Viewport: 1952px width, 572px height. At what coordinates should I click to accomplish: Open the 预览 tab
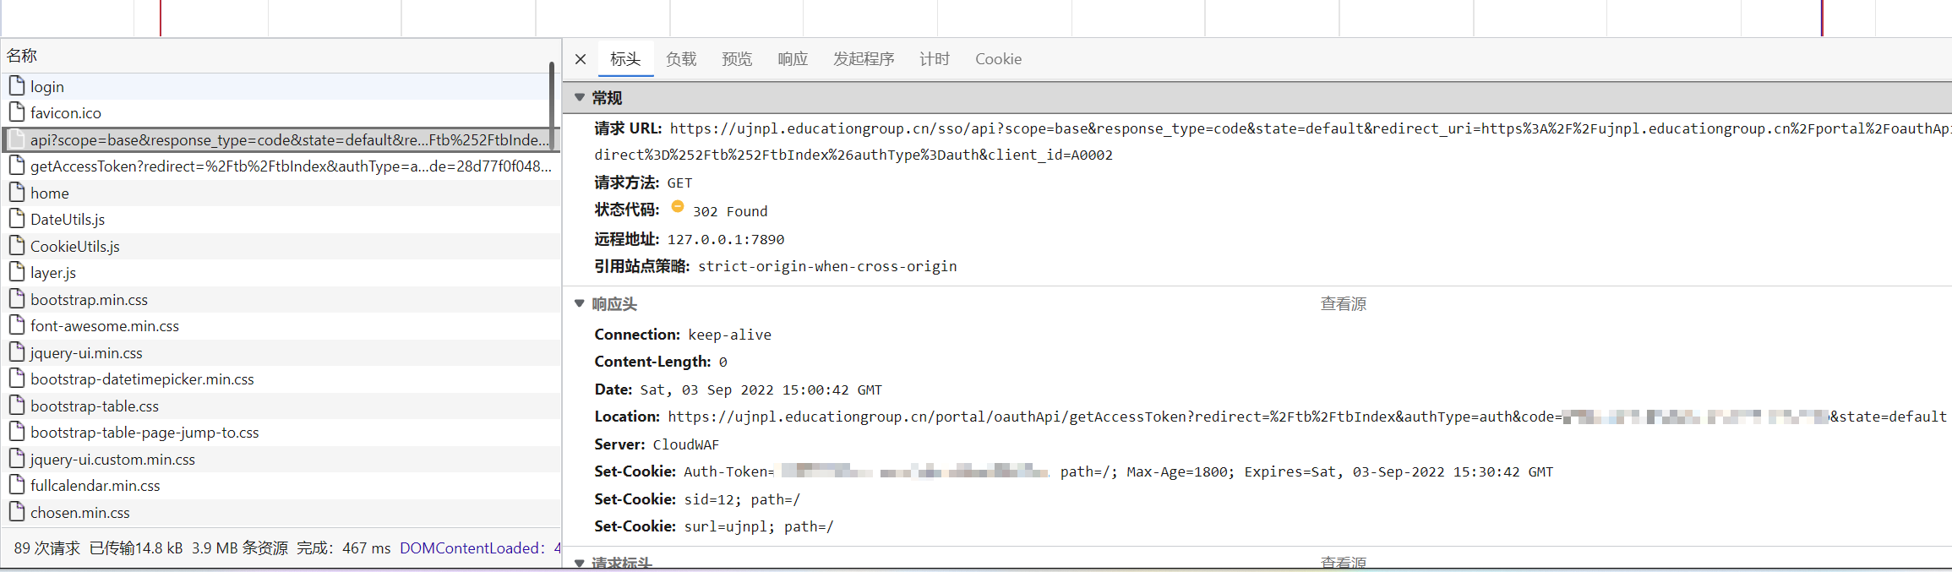[736, 59]
